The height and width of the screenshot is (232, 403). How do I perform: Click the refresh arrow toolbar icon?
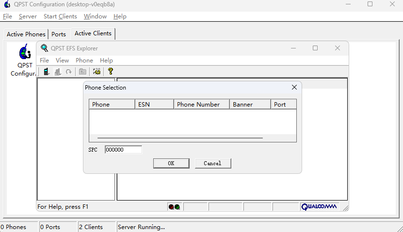click(x=69, y=72)
